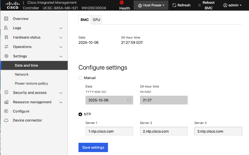Collapse the Settings section in sidebar
The height and width of the screenshot is (155, 249).
(x=61, y=56)
